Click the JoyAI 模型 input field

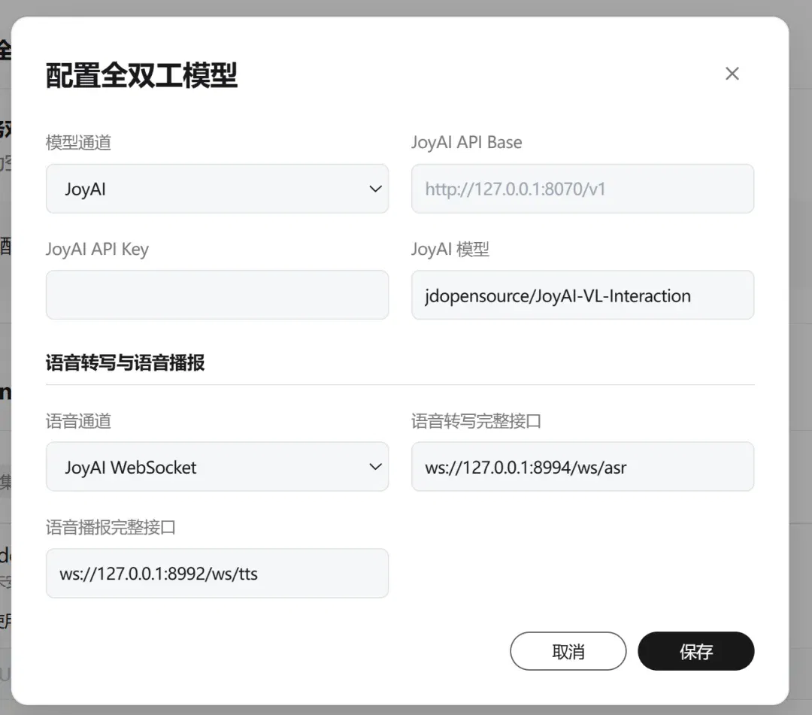(x=583, y=295)
